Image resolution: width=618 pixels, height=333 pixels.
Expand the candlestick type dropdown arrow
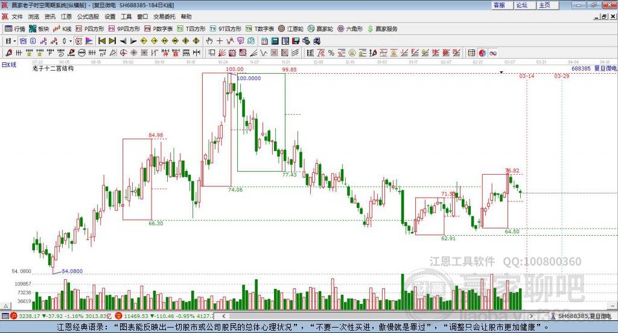point(71,41)
